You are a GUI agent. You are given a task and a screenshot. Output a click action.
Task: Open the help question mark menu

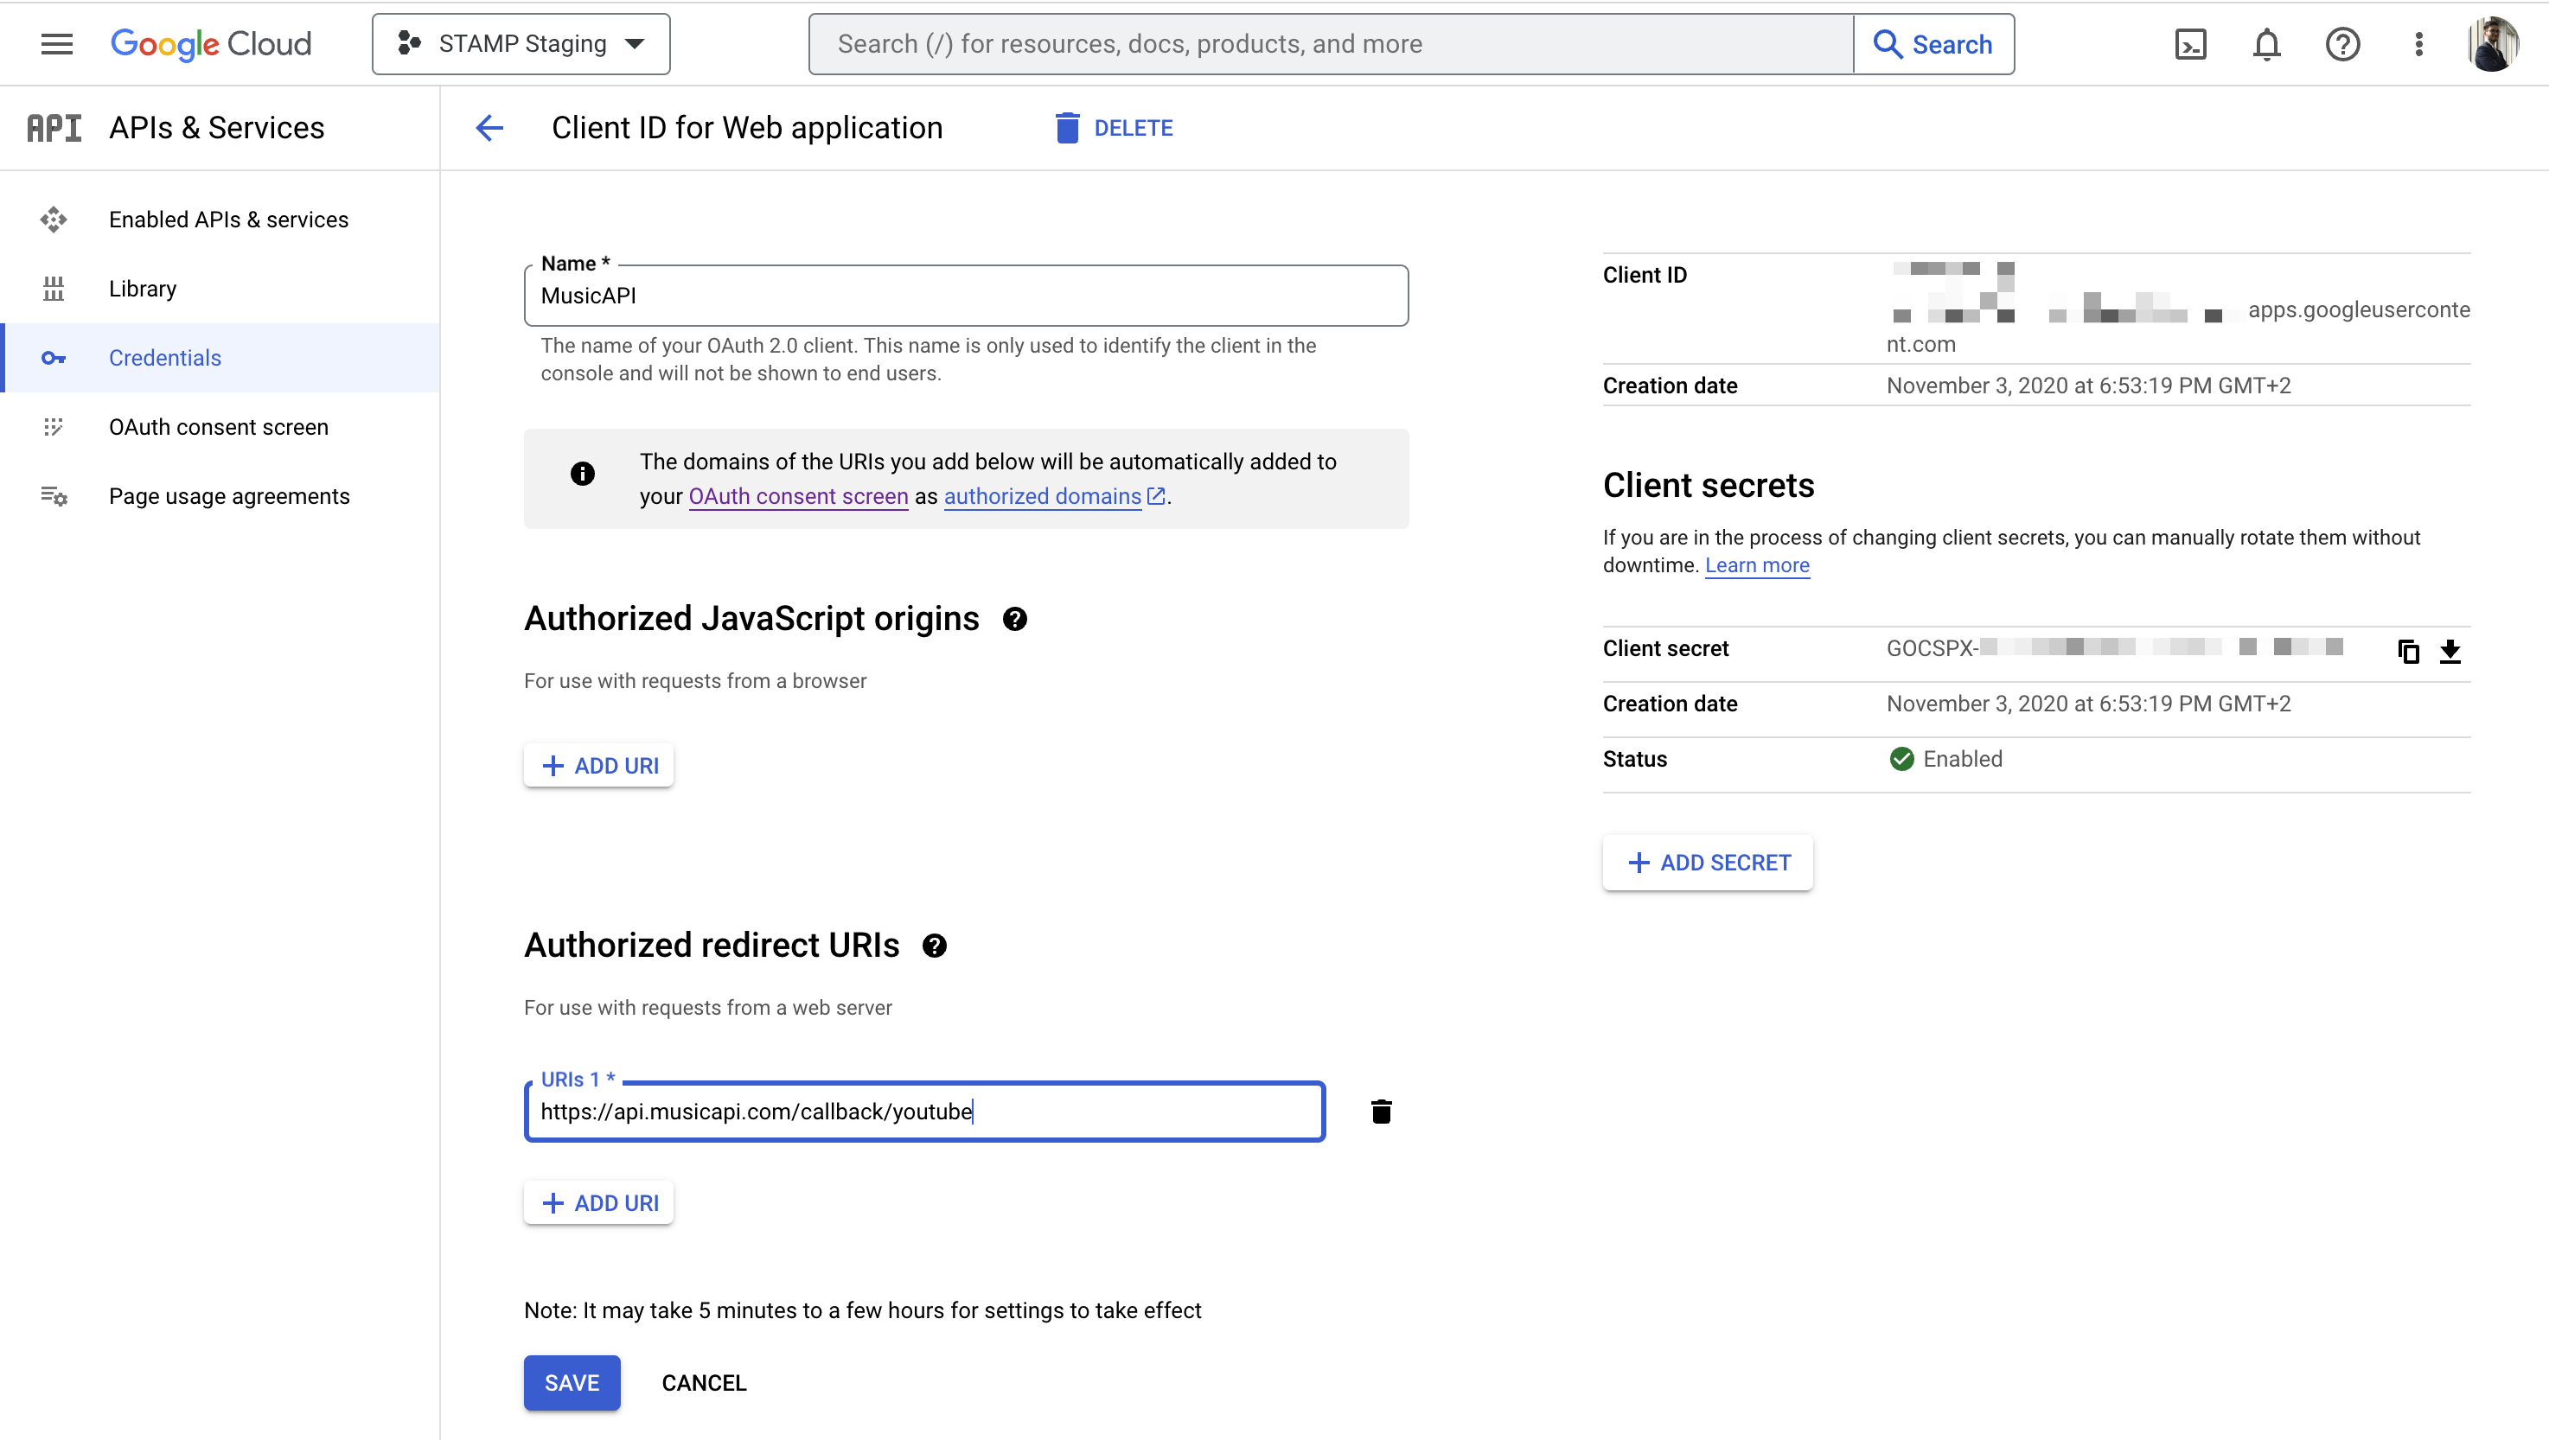(x=2342, y=43)
